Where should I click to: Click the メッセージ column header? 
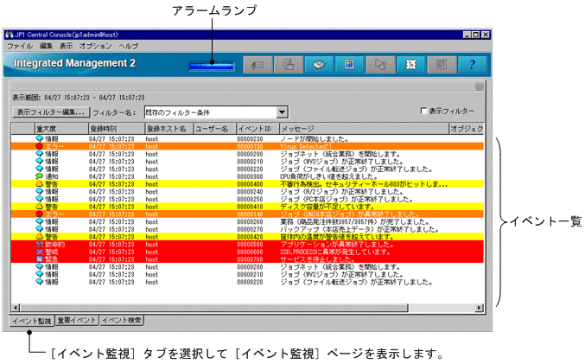click(x=364, y=129)
